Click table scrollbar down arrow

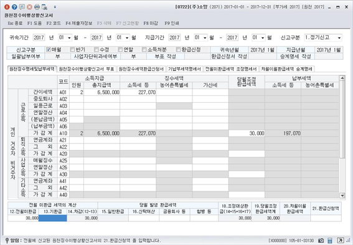pos(342,195)
